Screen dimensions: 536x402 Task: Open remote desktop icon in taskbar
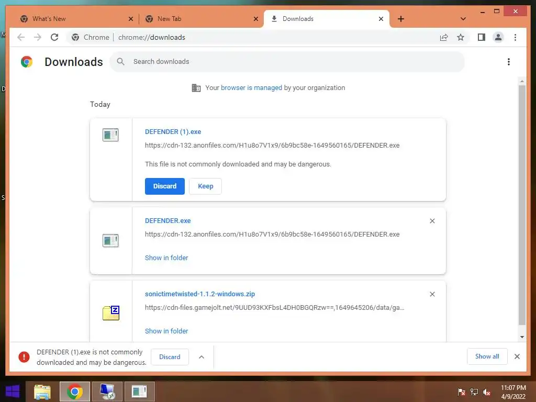coord(107,392)
